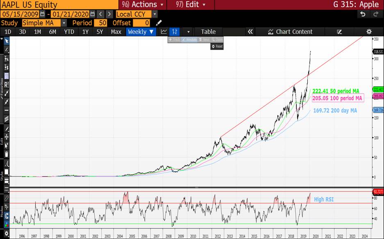
Task: Open the line dash style tool
Action: click(x=7, y=189)
